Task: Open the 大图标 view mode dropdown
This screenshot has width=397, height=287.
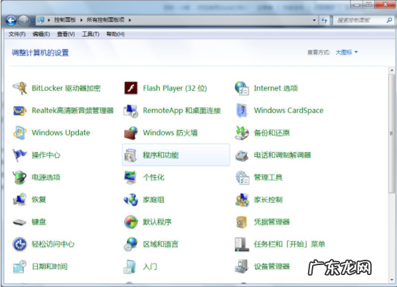Action: coord(347,52)
